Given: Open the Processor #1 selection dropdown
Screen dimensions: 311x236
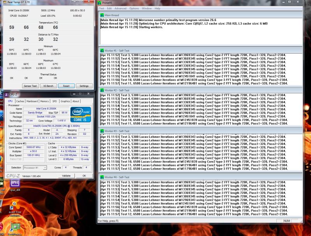Looking at the screenshot, I should (35, 168).
